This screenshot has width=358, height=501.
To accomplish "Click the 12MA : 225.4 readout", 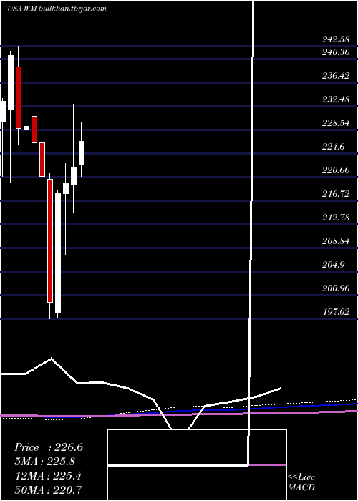I will [x=48, y=476].
